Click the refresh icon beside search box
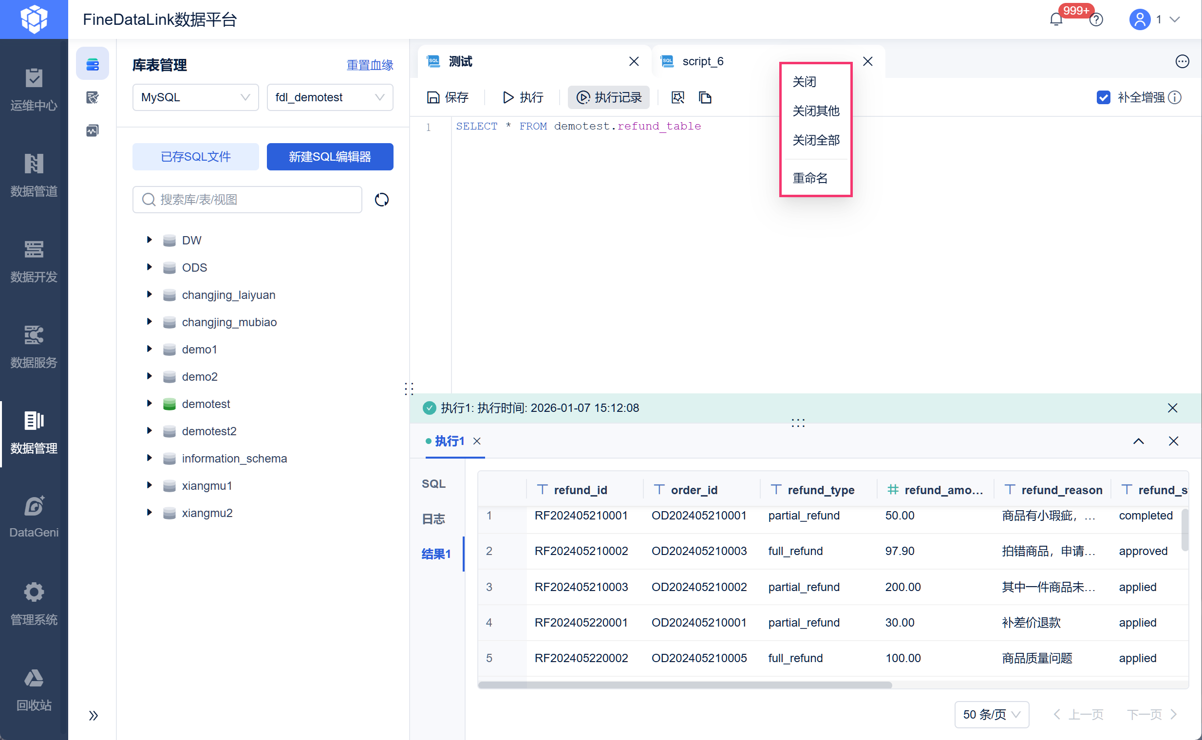Viewport: 1202px width, 740px height. (x=381, y=200)
